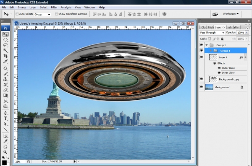252x166 pixels.
Task: Select the Slice tool
Action: [5, 61]
